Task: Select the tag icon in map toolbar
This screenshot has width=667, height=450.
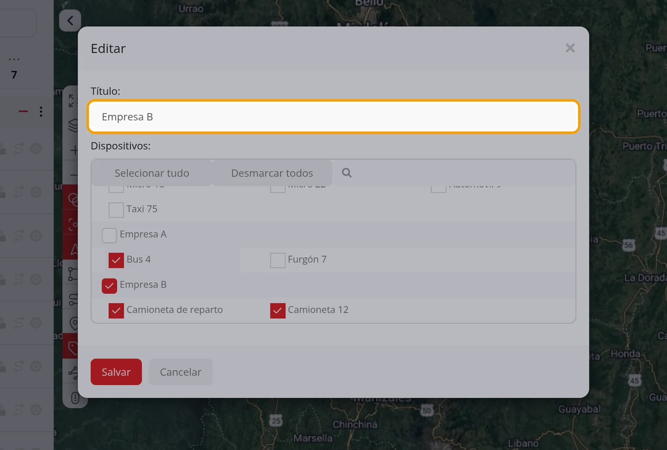Action: coord(73,348)
